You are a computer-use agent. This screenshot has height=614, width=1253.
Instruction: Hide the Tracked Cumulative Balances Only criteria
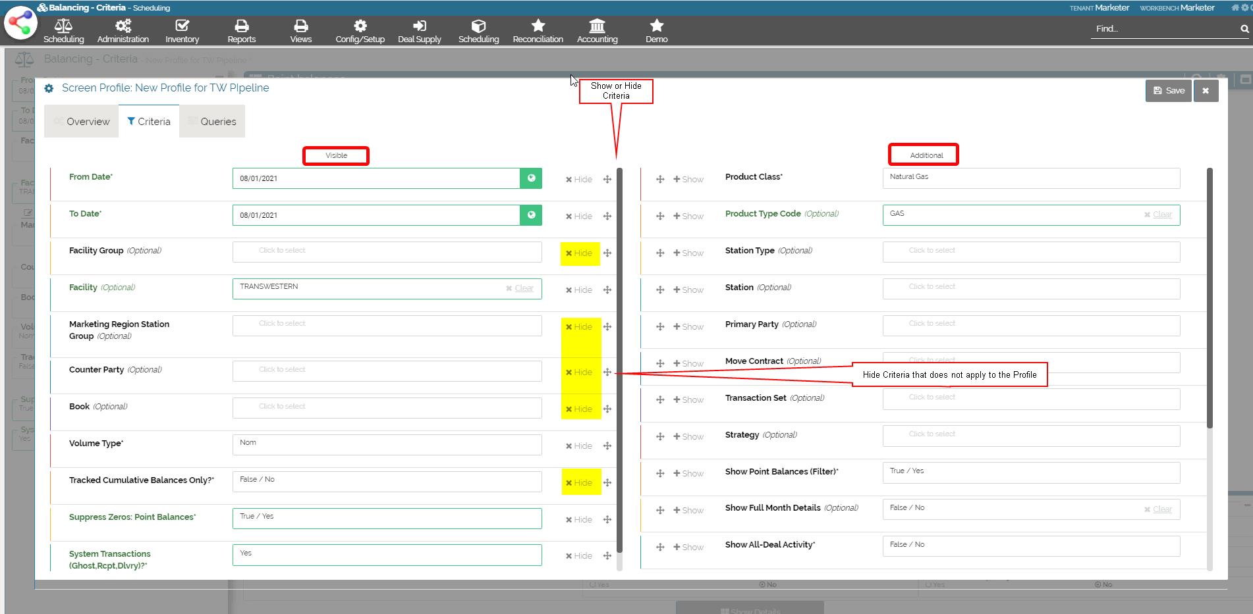pyautogui.click(x=579, y=483)
